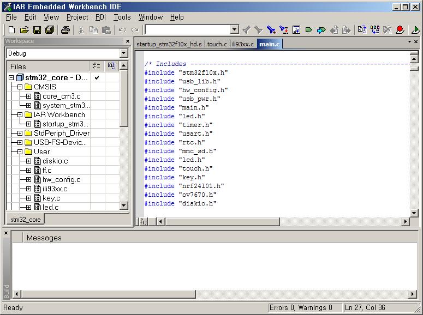The height and width of the screenshot is (315, 423).
Task: Toggle breakpoint with red circle icon
Action: (x=400, y=29)
